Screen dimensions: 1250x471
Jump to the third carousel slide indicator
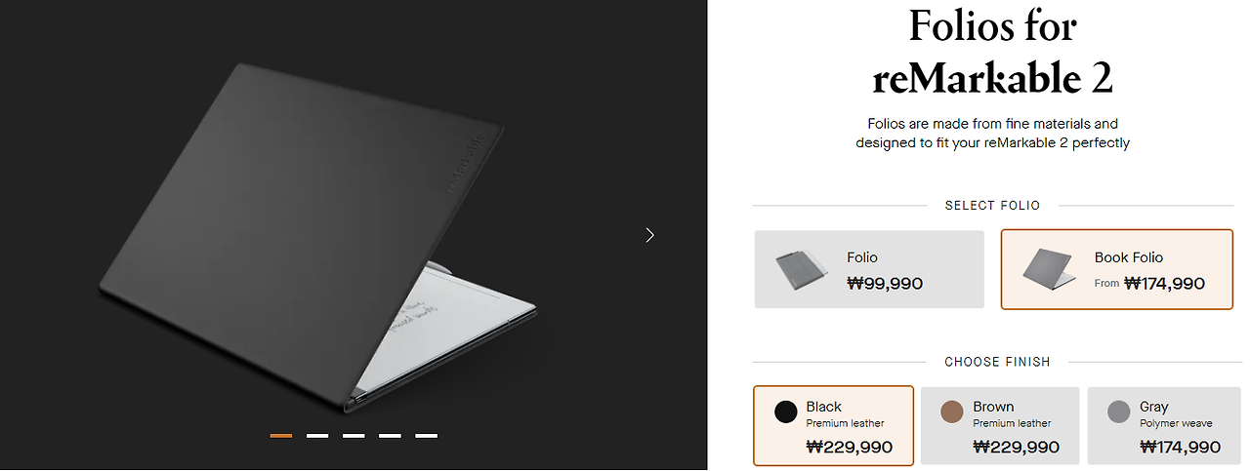pos(354,436)
